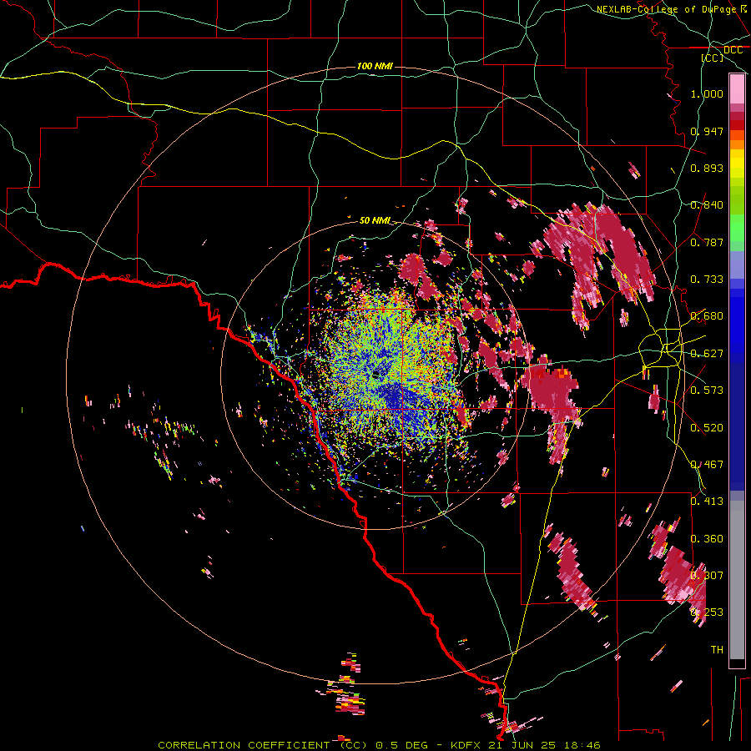Pick the light pink band atop color bar
This screenshot has width=751, height=751.
point(737,89)
